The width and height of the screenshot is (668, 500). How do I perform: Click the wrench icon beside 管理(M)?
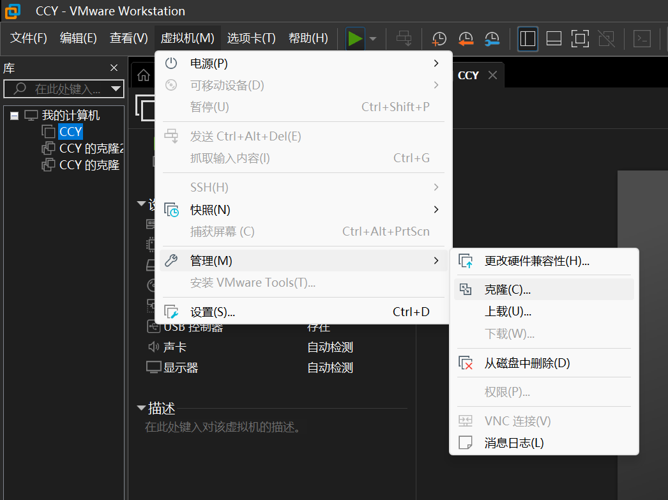171,261
